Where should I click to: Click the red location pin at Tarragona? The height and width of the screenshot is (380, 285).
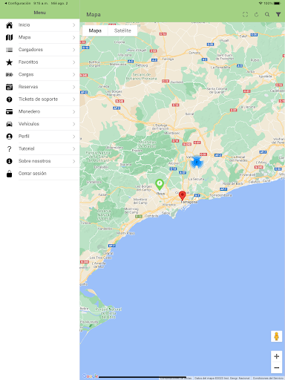183,195
